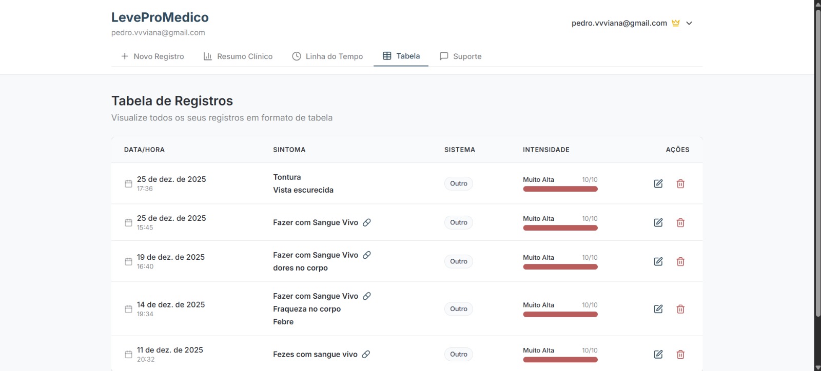The height and width of the screenshot is (371, 821).
Task: Click intensity bar of 14 dez. record
Action: 560,314
